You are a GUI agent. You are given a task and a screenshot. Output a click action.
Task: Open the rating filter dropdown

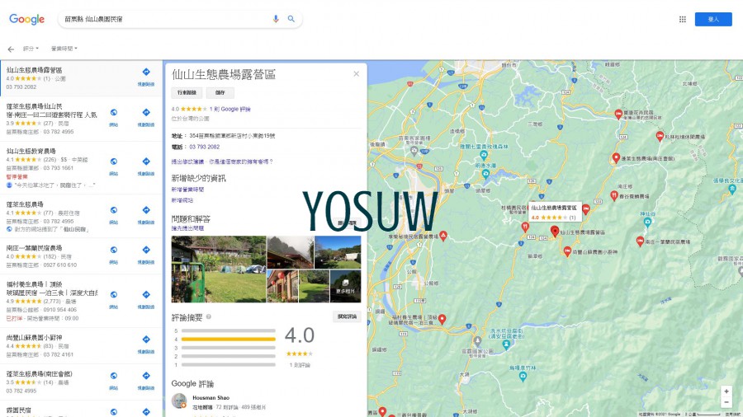pos(31,49)
